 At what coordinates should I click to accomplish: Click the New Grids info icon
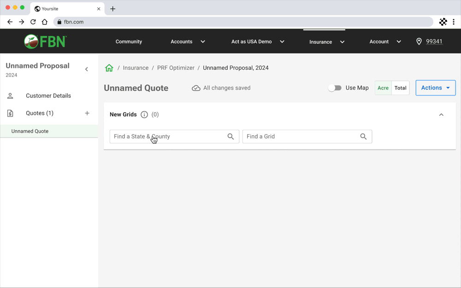(144, 114)
